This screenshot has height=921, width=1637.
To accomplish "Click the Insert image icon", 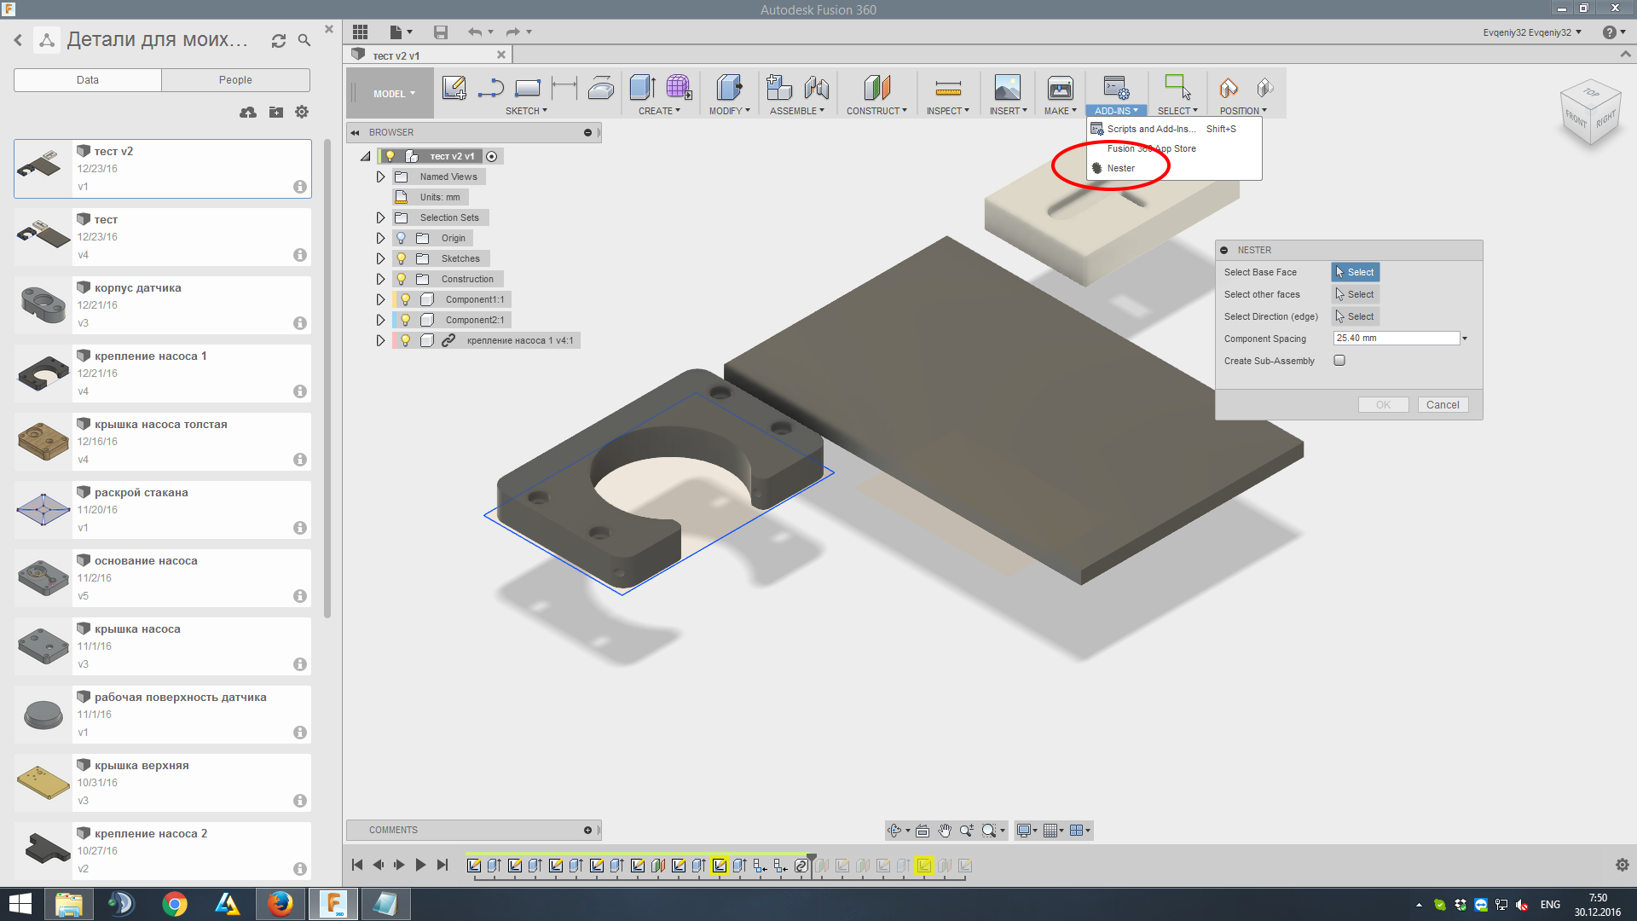I will 1007,88.
